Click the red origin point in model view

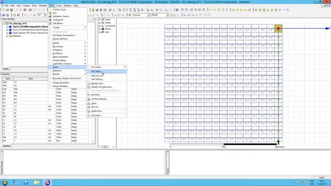[278, 28]
